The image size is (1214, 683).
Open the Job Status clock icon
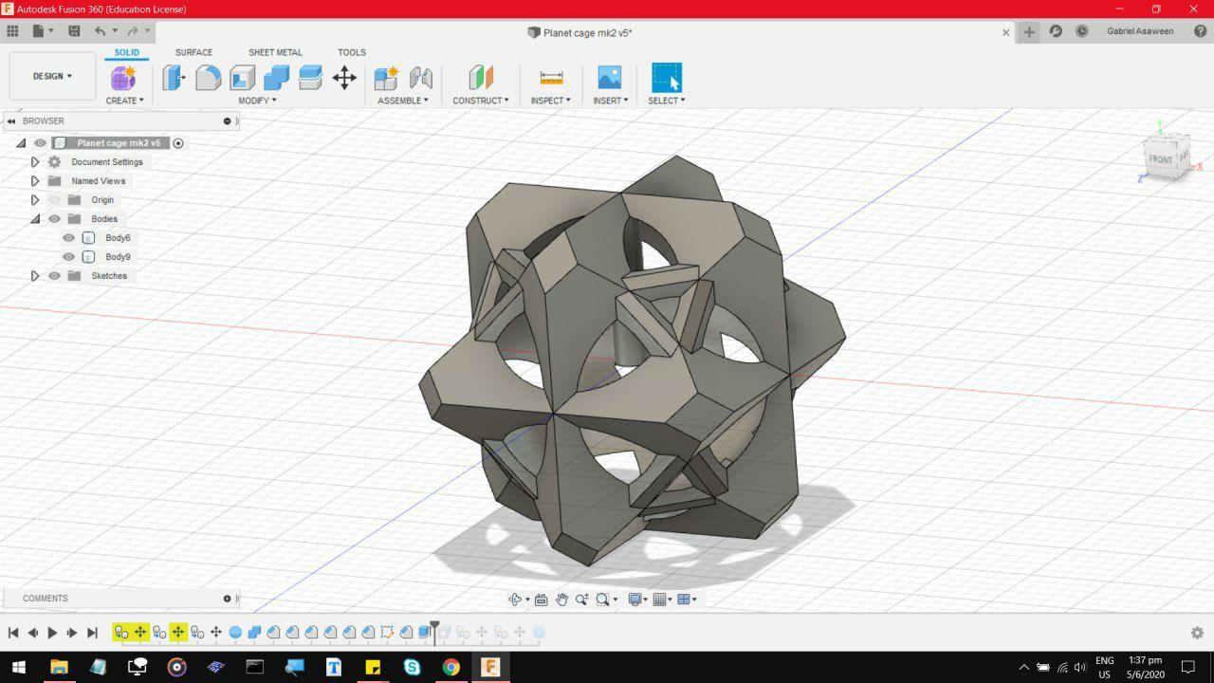(1082, 31)
